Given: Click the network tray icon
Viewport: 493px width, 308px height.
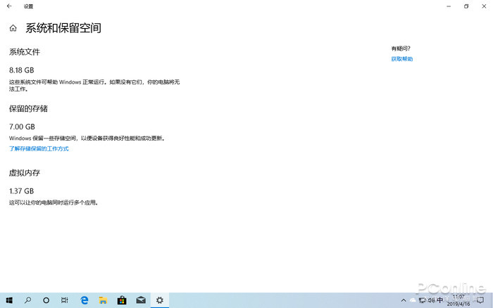Looking at the screenshot, I should (x=421, y=300).
